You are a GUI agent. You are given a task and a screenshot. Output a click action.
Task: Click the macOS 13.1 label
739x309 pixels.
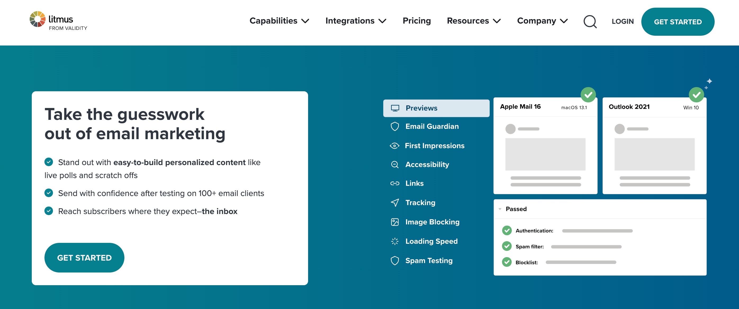[574, 107]
